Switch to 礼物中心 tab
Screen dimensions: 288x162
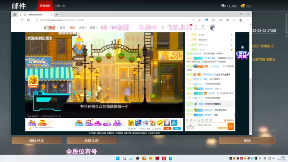(59, 6)
